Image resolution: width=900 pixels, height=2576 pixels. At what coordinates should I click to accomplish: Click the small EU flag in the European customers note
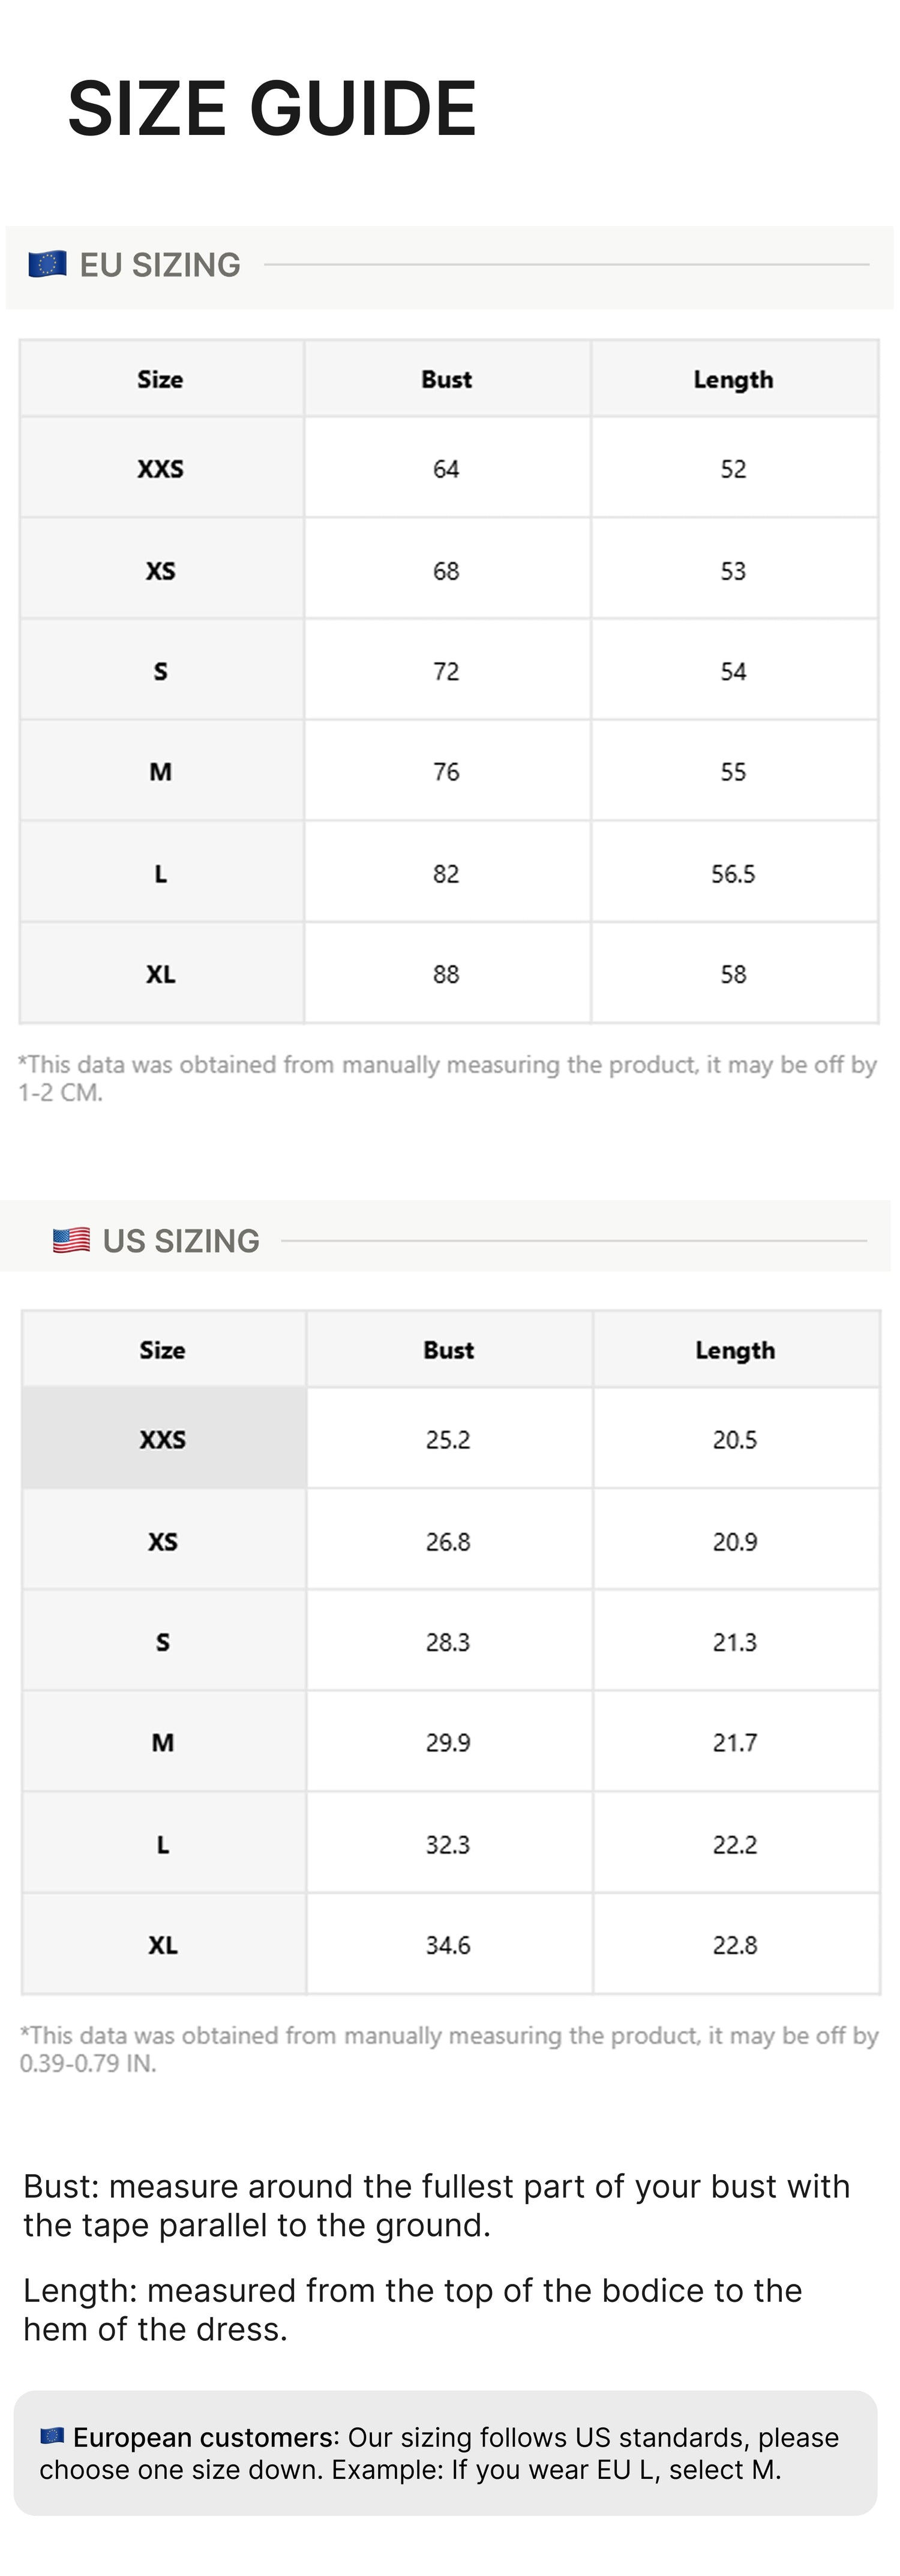(52, 2435)
